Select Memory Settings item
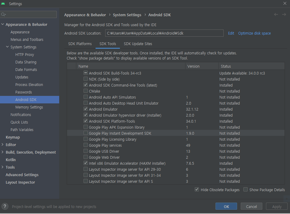This screenshot has height=214, width=290. point(29,107)
